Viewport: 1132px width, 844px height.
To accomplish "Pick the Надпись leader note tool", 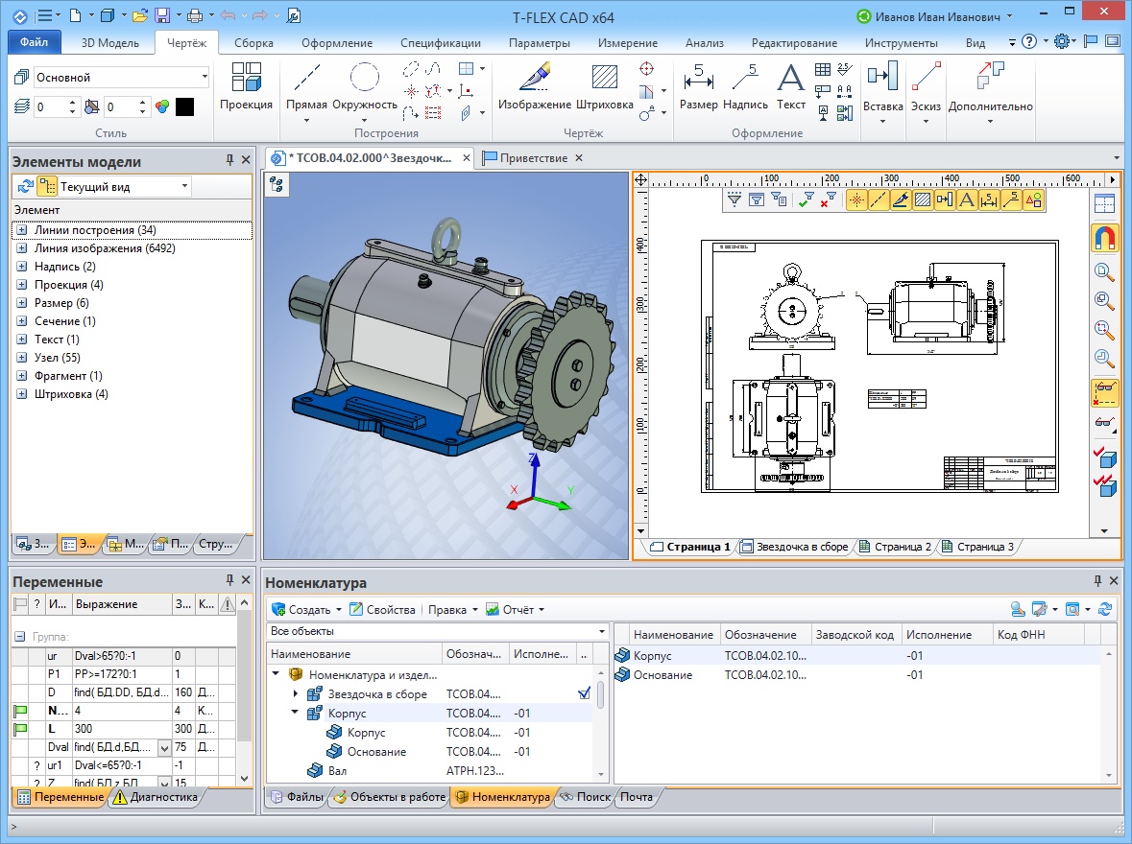I will (745, 86).
